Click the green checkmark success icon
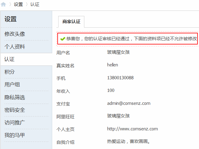 (62, 39)
